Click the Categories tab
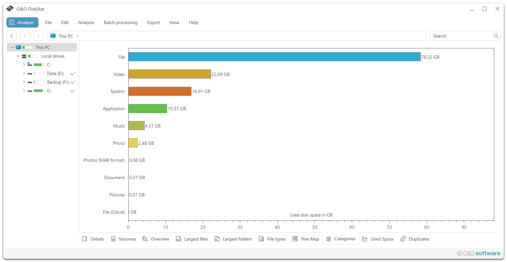 pos(341,239)
